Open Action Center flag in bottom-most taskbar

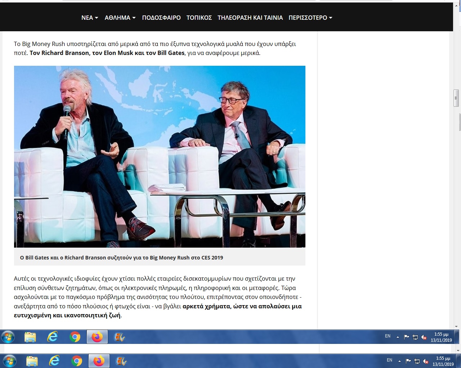point(408,361)
